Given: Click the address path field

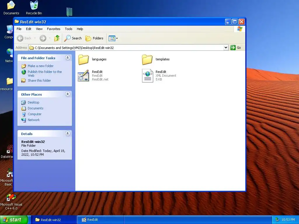Looking at the screenshot, I should tap(126, 48).
